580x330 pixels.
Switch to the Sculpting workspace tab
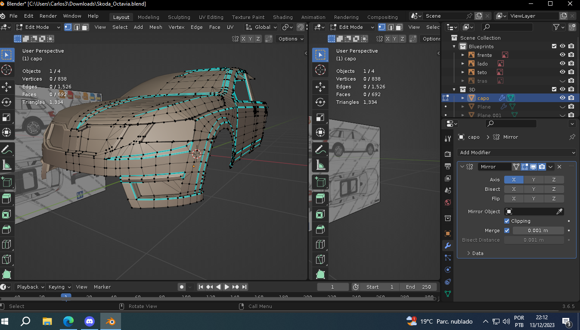(x=179, y=17)
